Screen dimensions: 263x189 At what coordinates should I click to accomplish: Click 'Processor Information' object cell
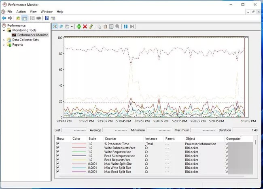200,144
